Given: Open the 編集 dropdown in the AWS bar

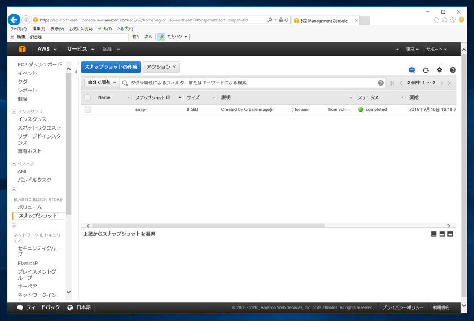Looking at the screenshot, I should pyautogui.click(x=111, y=49).
